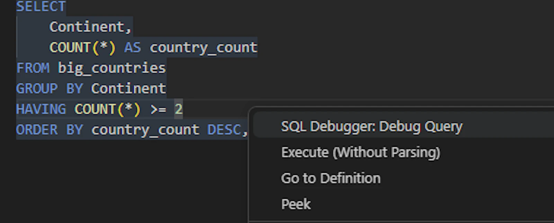
Task: Click the FROM keyword
Action: [33, 68]
